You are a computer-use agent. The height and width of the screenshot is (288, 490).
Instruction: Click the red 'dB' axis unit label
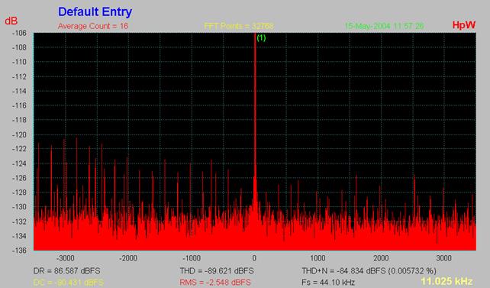pyautogui.click(x=11, y=21)
